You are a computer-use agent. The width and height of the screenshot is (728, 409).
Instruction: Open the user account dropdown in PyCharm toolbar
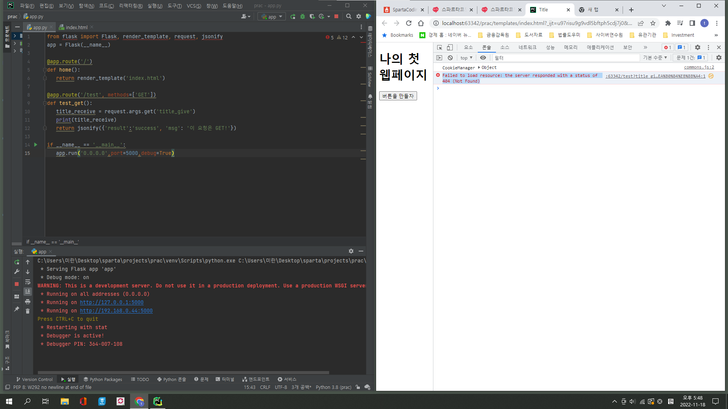[x=246, y=17]
